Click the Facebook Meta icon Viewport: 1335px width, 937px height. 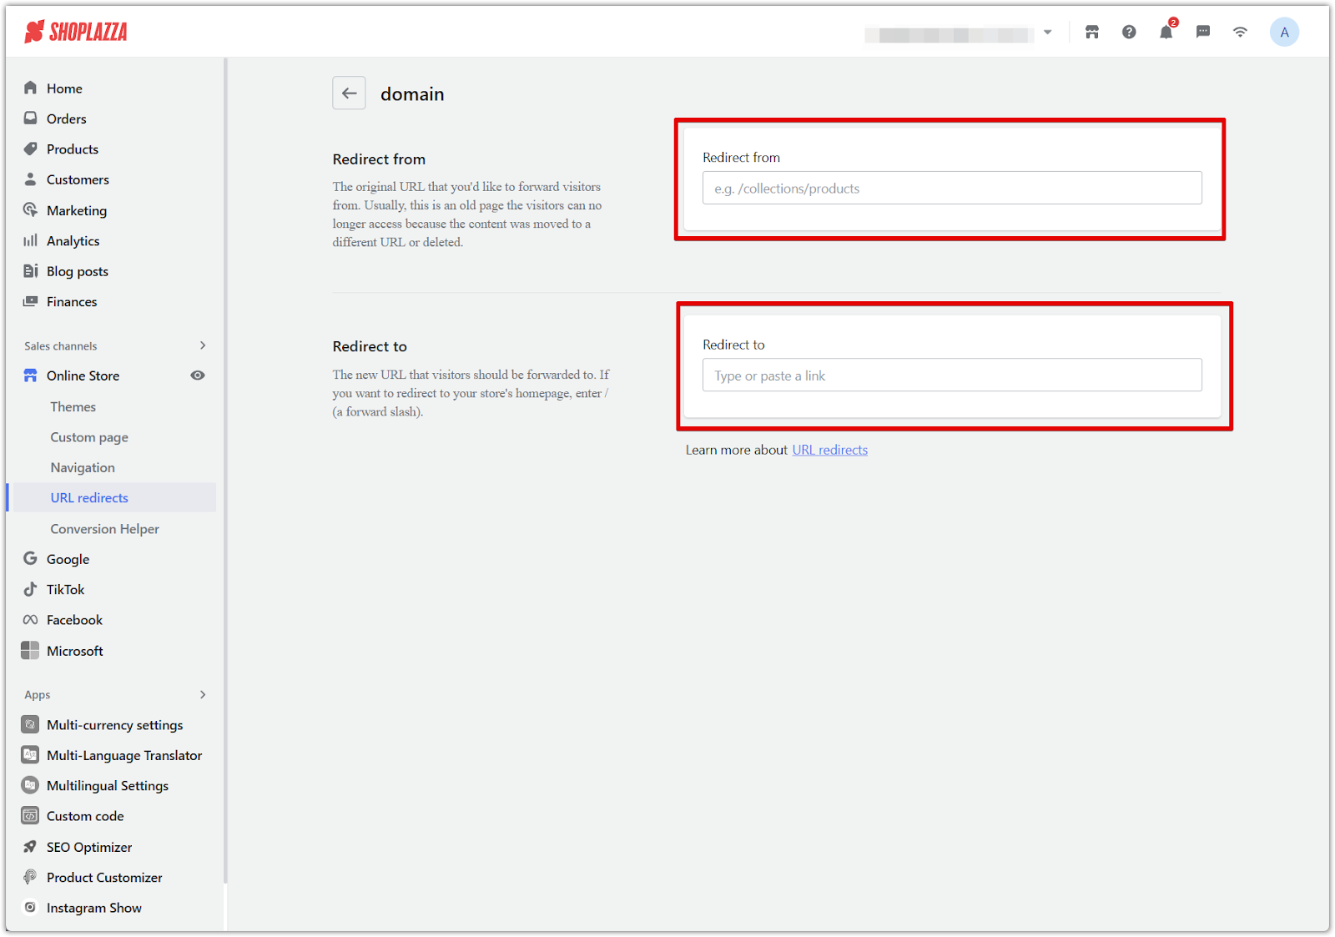31,620
